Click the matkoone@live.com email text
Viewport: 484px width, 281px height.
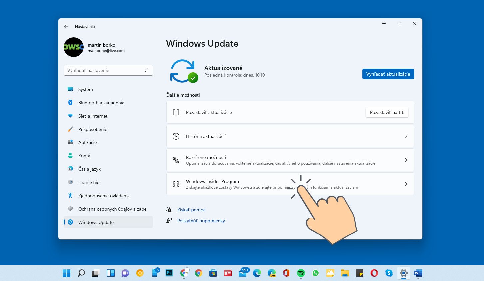click(x=106, y=51)
